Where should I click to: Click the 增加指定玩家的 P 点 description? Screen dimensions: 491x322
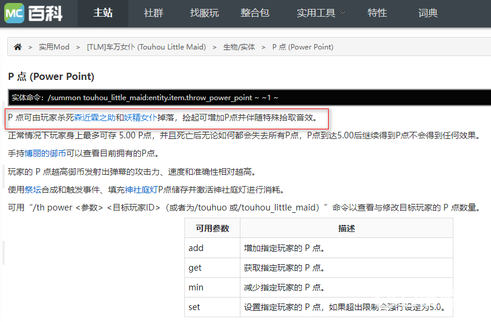point(285,248)
